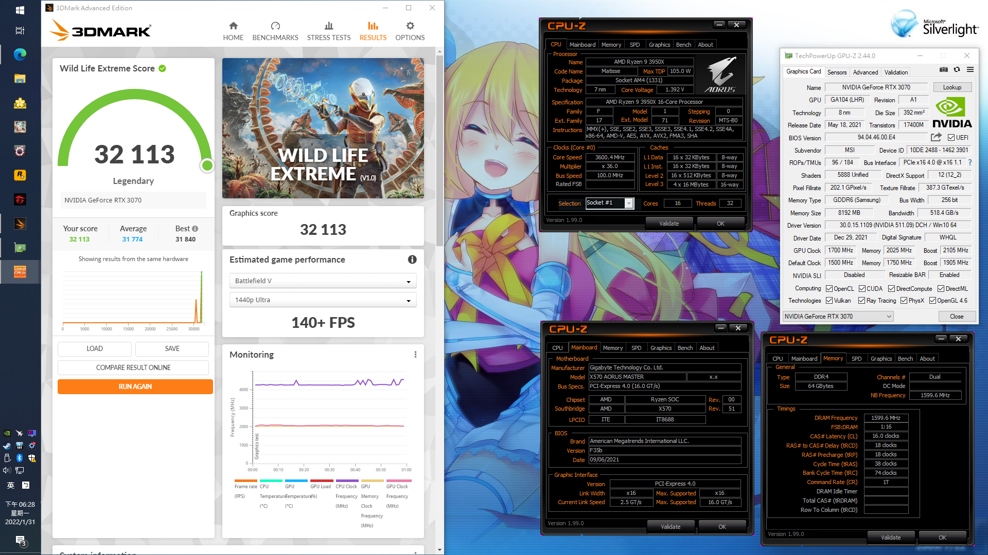Open Graphics tab in Memory CPU-Z window
The width and height of the screenshot is (988, 555).
881,359
